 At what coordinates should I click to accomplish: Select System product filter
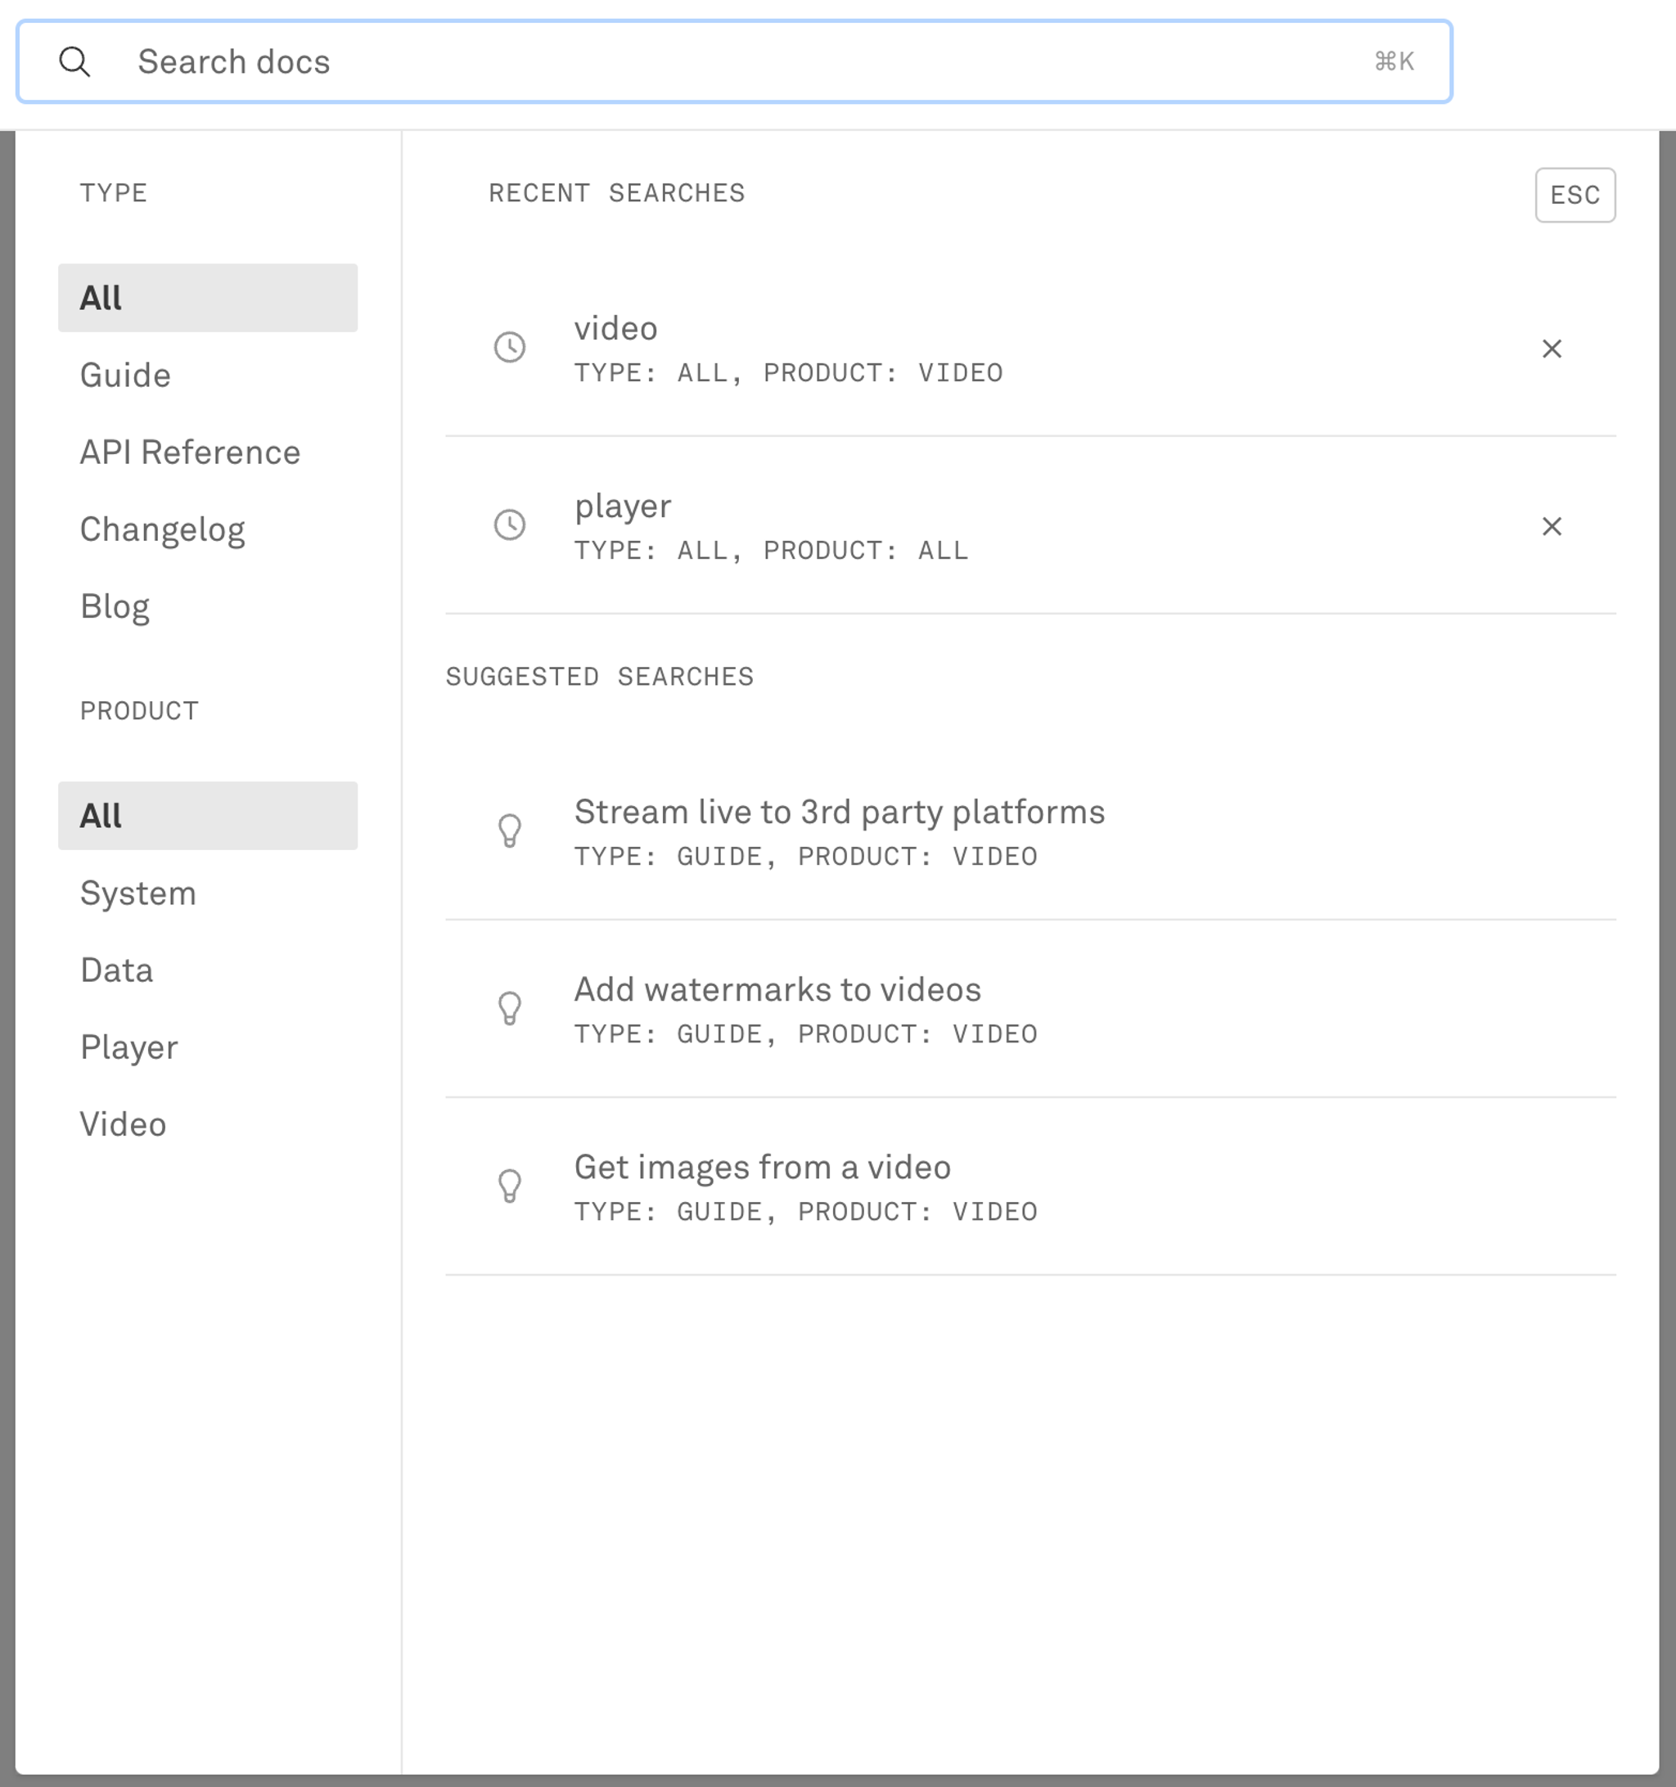coord(137,893)
